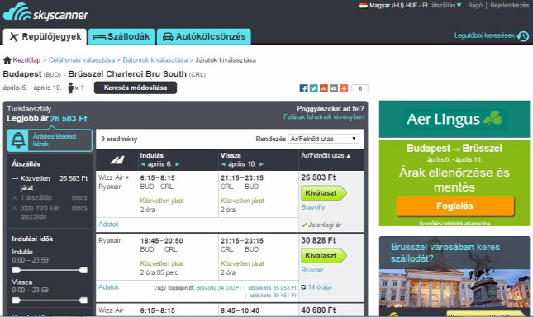Viewport: 533px width, 317px height.
Task: Click the Skyscanner logo
Action: (45, 12)
